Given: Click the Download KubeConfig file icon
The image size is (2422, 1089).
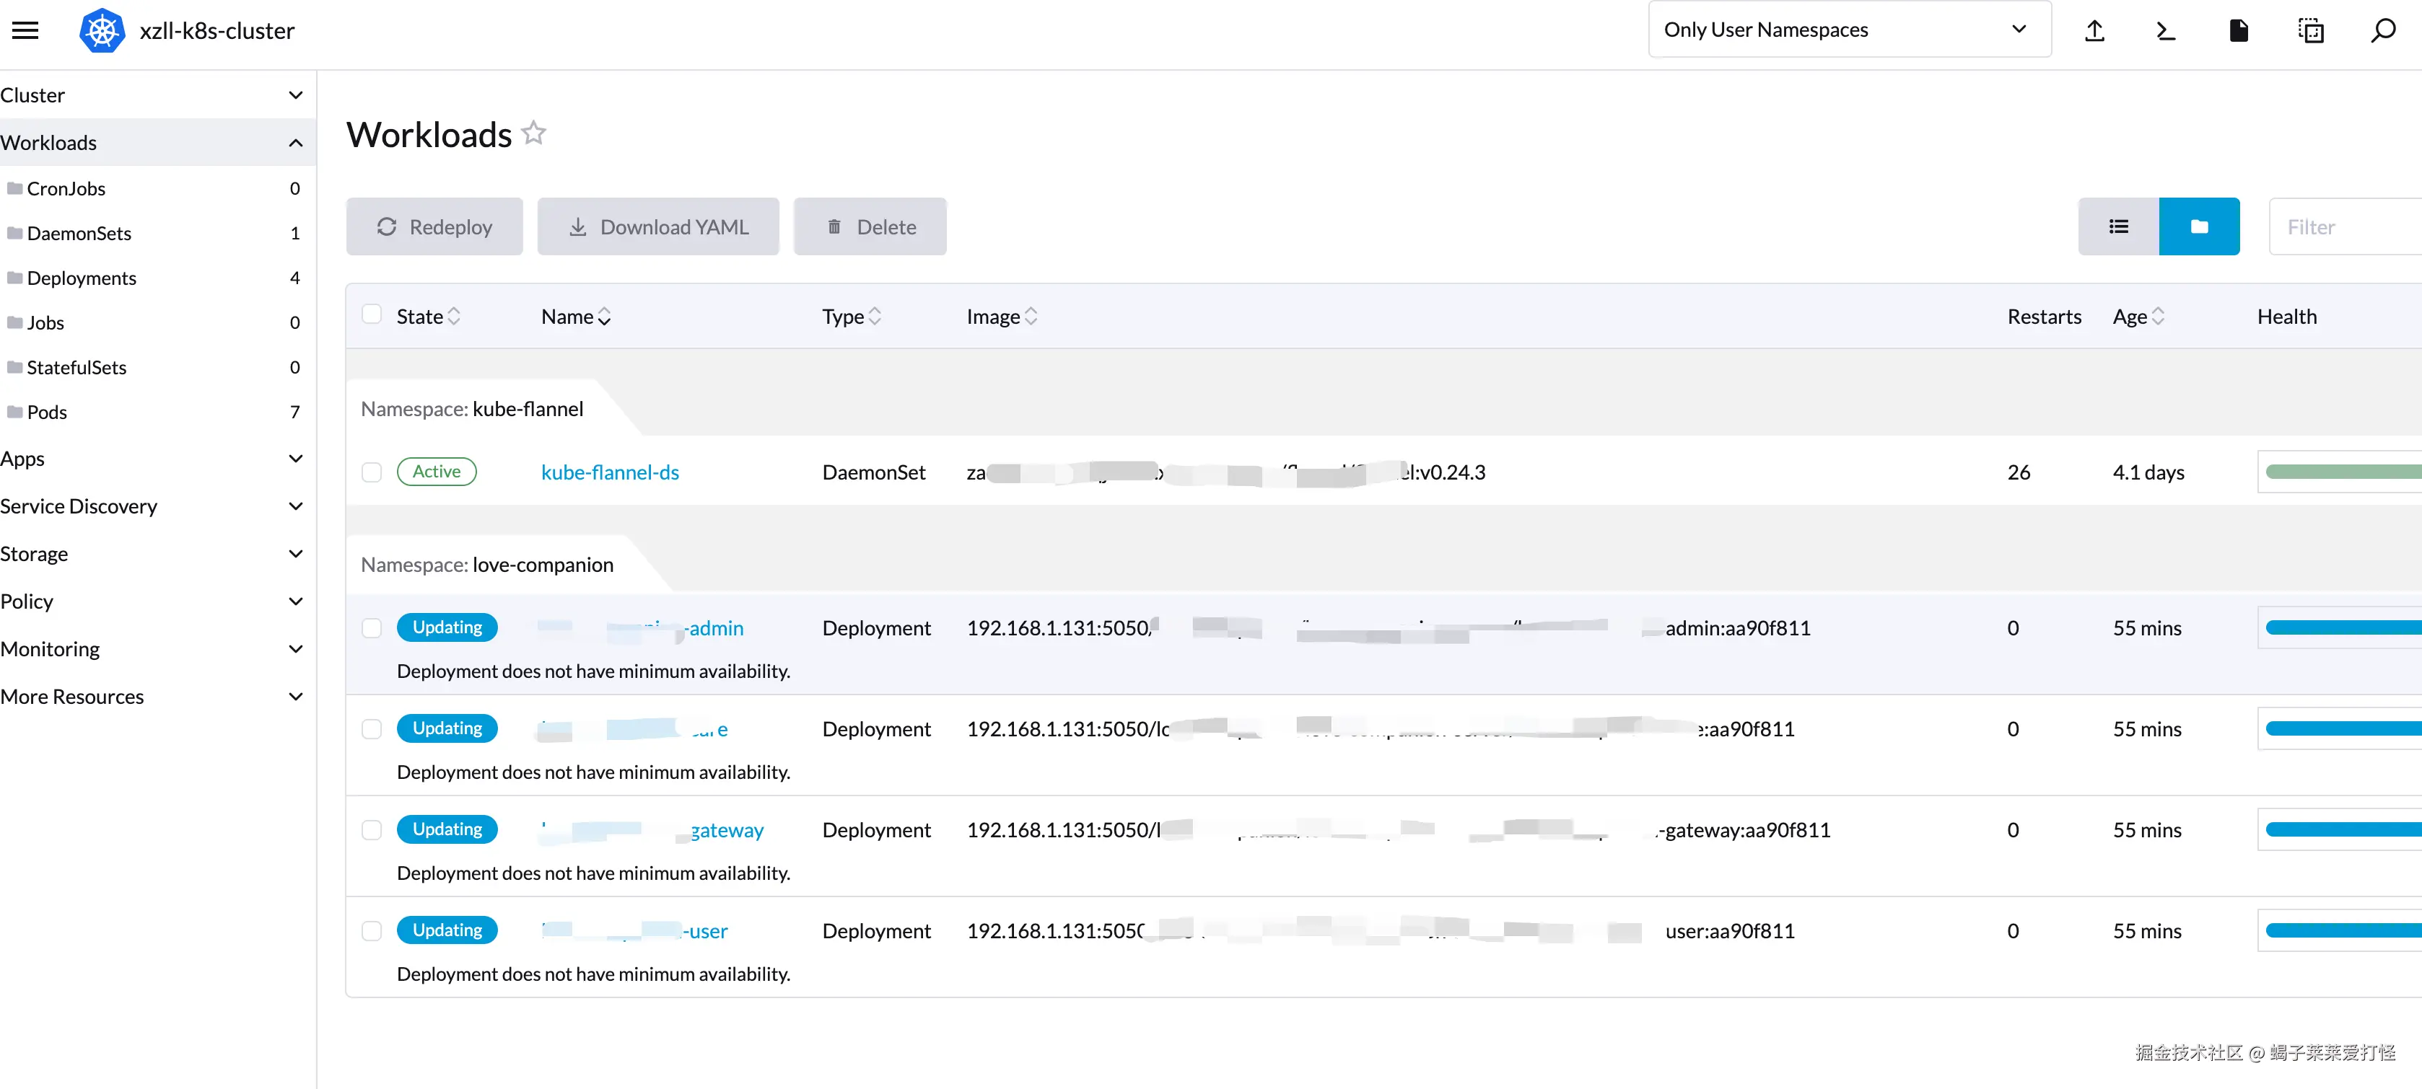Looking at the screenshot, I should click(x=2239, y=30).
